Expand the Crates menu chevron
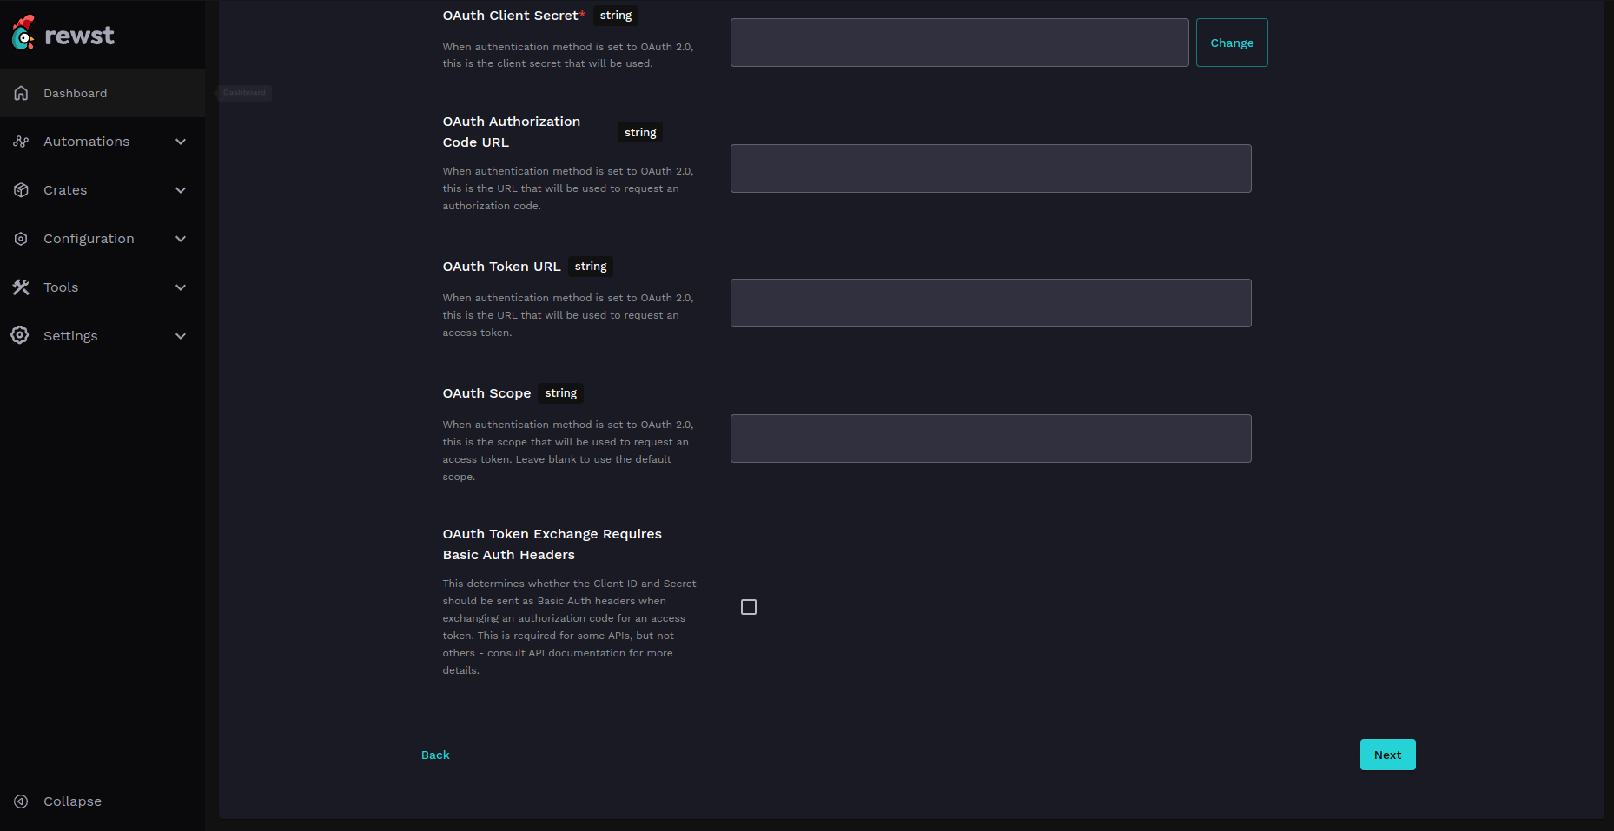 click(181, 190)
